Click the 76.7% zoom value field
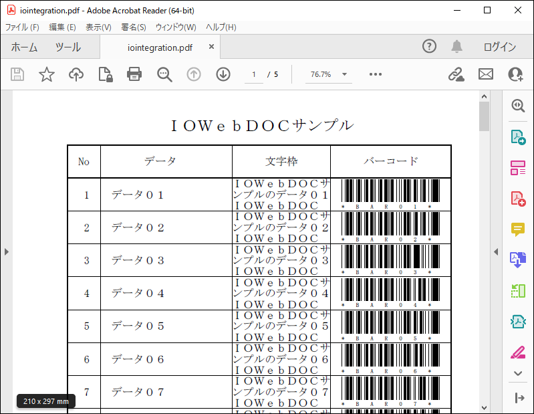Screen dimensions: 534x414 [321, 74]
